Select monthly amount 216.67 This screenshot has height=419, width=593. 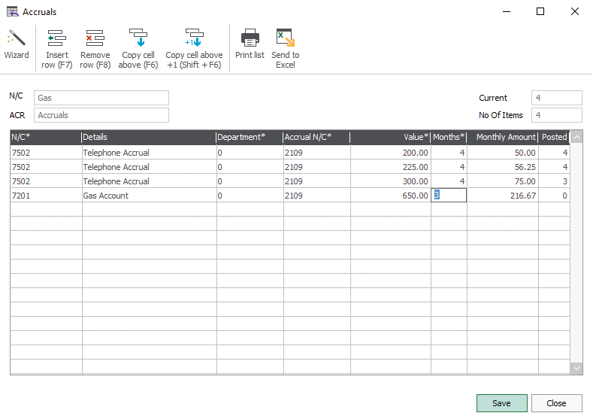503,196
